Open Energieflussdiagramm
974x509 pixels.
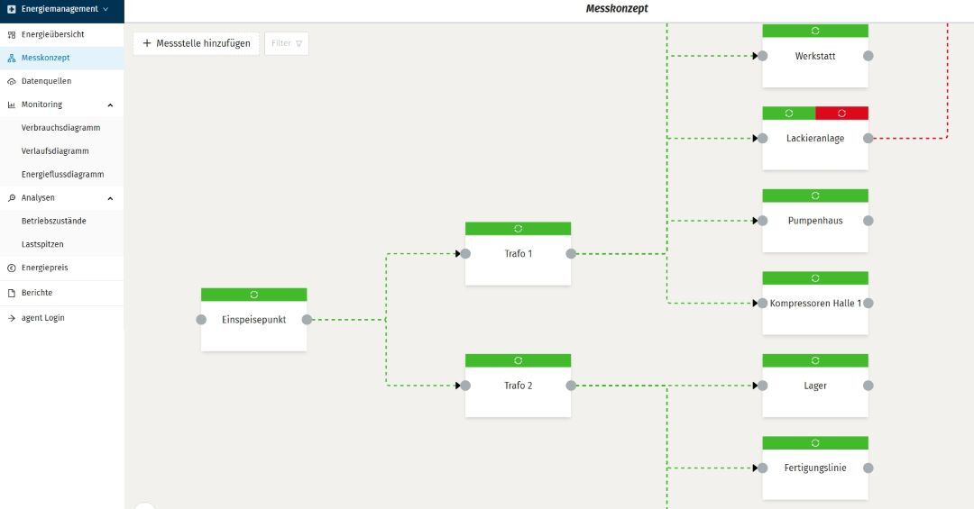click(x=63, y=175)
